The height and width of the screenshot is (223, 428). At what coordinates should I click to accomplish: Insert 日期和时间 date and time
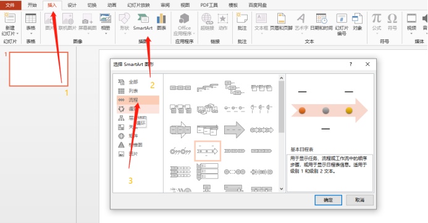322,18
